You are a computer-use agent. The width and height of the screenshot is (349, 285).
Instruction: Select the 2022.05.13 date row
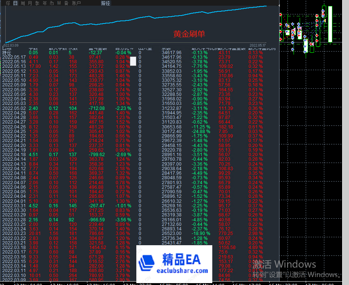[x=14, y=66]
